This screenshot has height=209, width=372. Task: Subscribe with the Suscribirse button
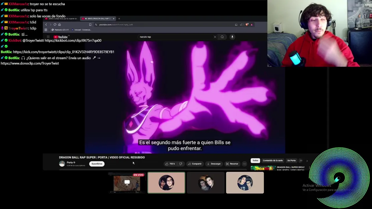97,164
